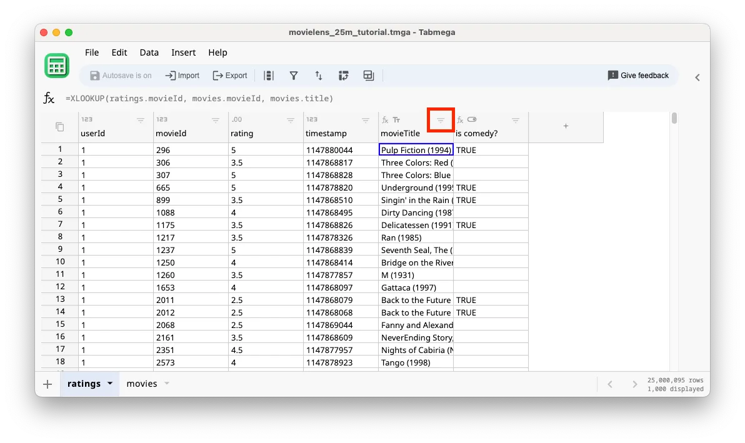This screenshot has height=443, width=745.
Task: Switch to the movies sheet tab
Action: [x=141, y=383]
